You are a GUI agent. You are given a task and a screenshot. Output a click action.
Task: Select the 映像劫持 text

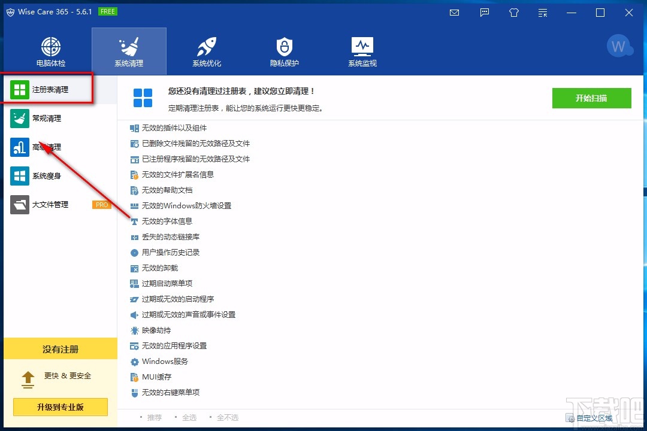coord(156,330)
